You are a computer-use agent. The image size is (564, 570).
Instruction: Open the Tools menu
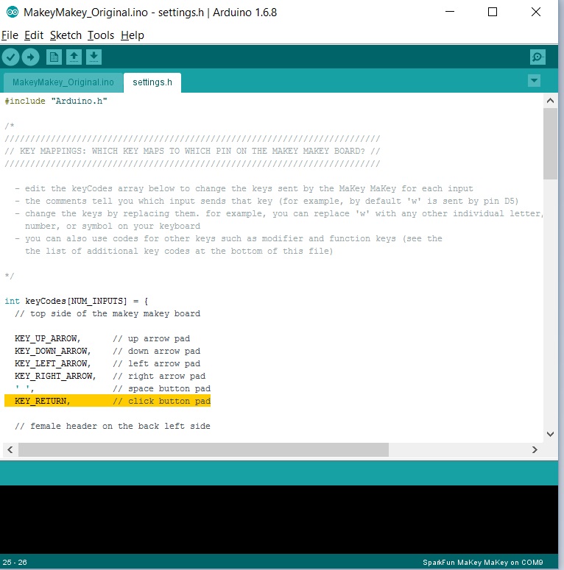pyautogui.click(x=101, y=35)
